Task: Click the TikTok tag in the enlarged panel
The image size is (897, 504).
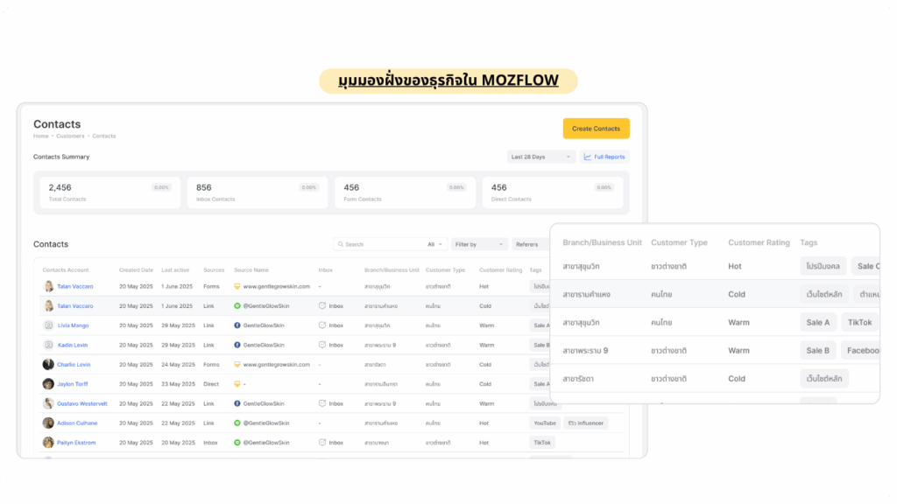Action: point(860,322)
